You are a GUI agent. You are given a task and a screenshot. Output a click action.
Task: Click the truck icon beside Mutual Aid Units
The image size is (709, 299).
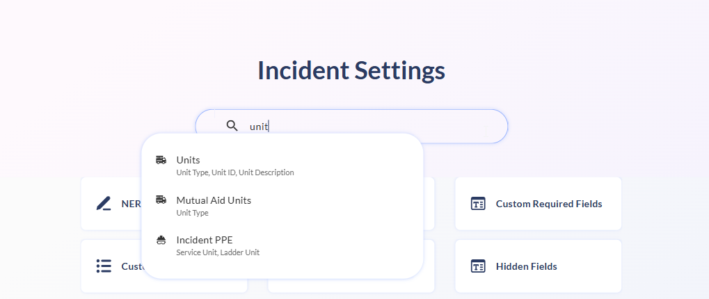161,200
